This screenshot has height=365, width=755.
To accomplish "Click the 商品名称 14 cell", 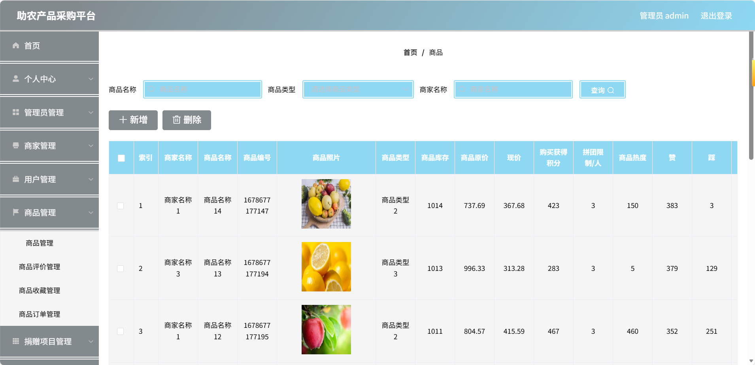I will [x=217, y=206].
